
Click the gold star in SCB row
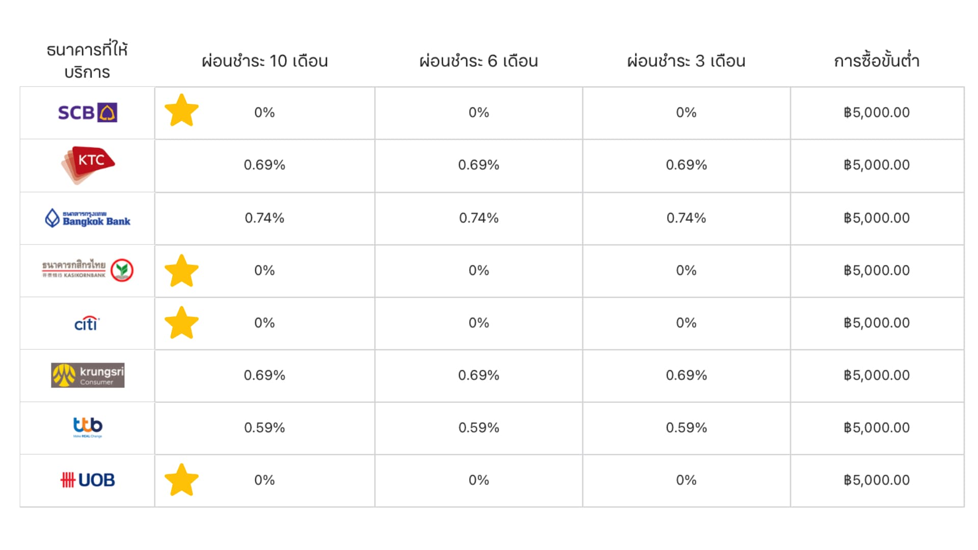[x=181, y=111]
